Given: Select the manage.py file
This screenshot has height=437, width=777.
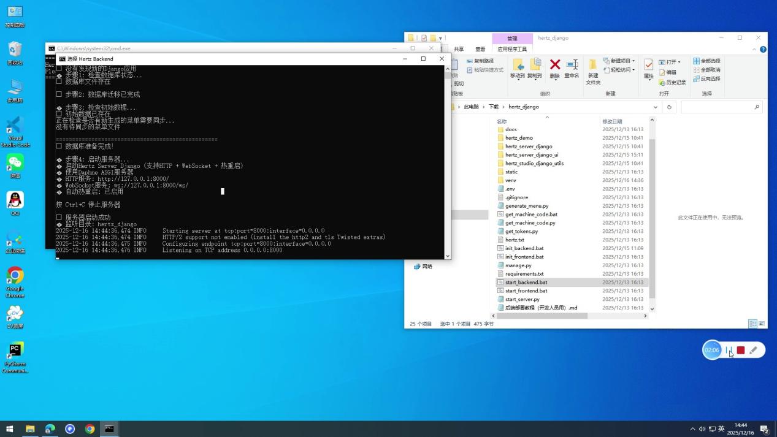Looking at the screenshot, I should (x=519, y=265).
